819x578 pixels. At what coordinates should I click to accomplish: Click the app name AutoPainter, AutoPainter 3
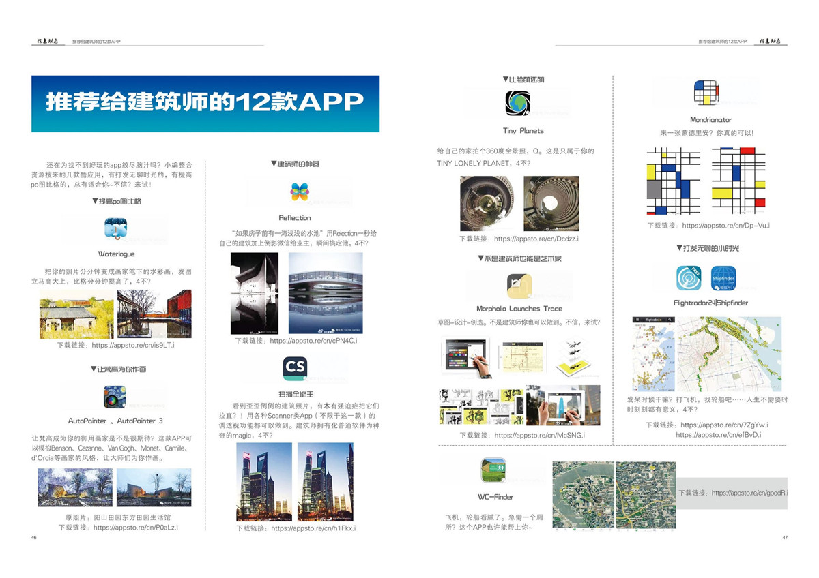coord(115,421)
